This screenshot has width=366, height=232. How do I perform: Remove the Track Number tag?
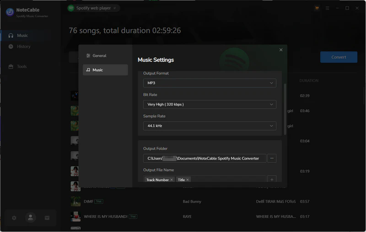pos(172,180)
